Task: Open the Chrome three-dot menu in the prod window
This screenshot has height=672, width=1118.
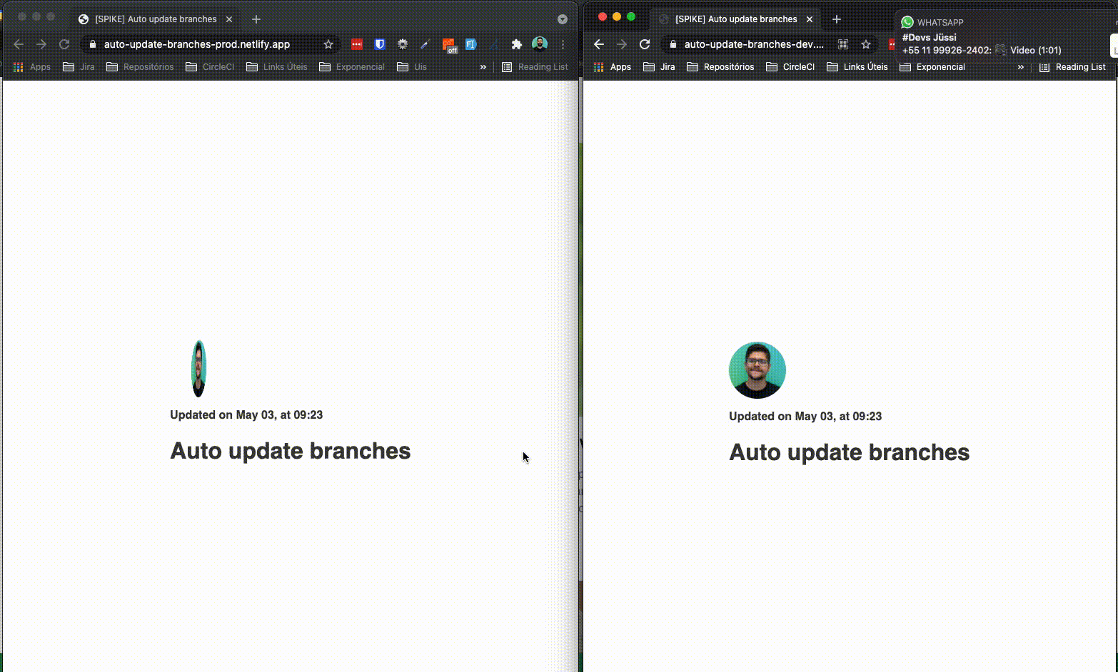Action: [563, 44]
